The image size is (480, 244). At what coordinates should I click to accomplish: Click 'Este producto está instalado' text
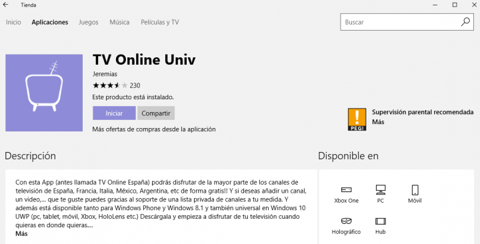pyautogui.click(x=133, y=97)
